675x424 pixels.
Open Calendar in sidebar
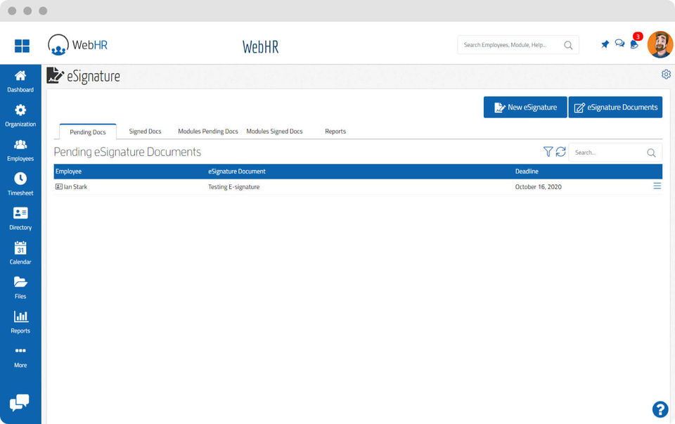(20, 254)
